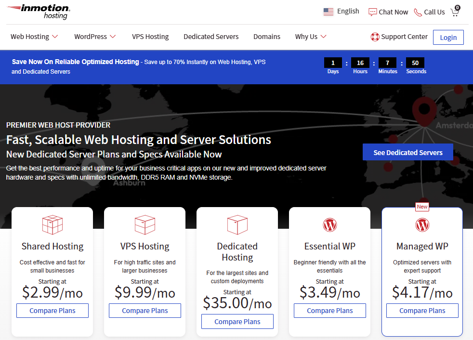Open the Web Hosting menu
The height and width of the screenshot is (340, 473).
click(30, 37)
